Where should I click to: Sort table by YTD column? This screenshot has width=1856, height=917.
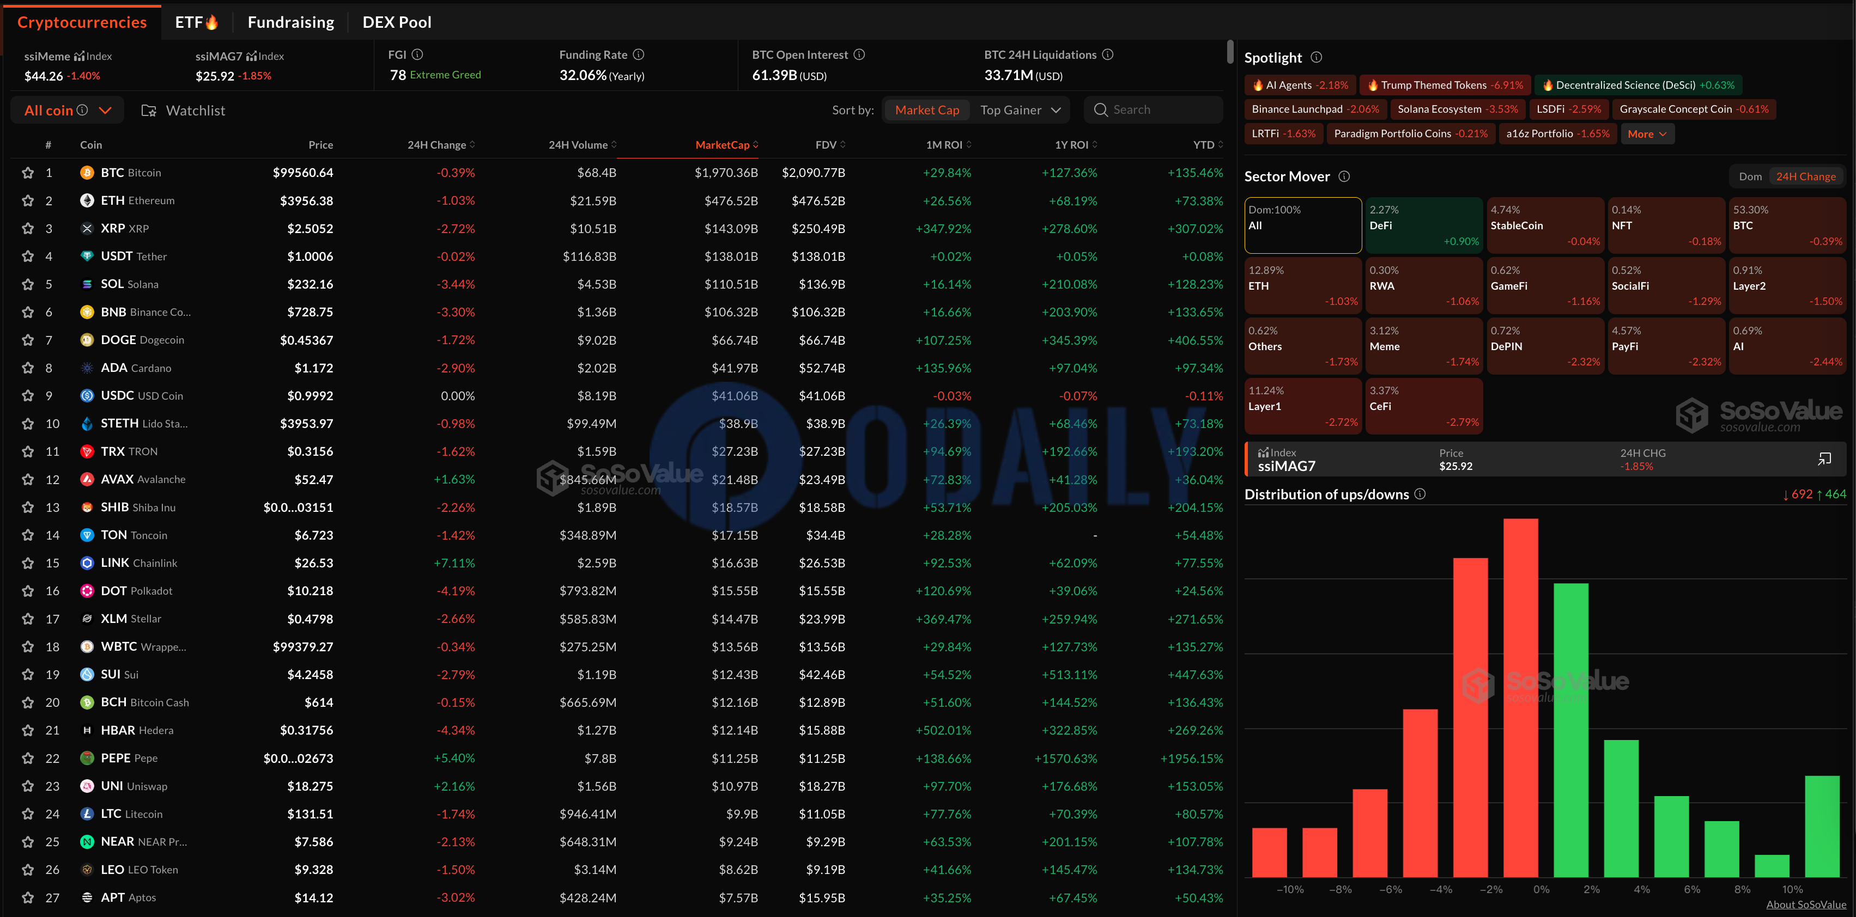click(x=1208, y=145)
